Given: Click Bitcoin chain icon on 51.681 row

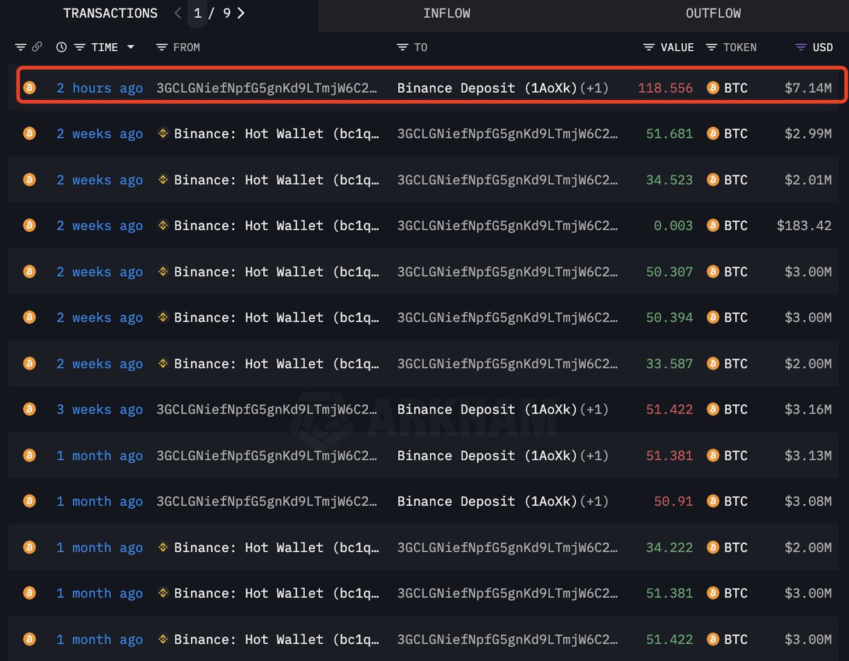Looking at the screenshot, I should point(29,134).
